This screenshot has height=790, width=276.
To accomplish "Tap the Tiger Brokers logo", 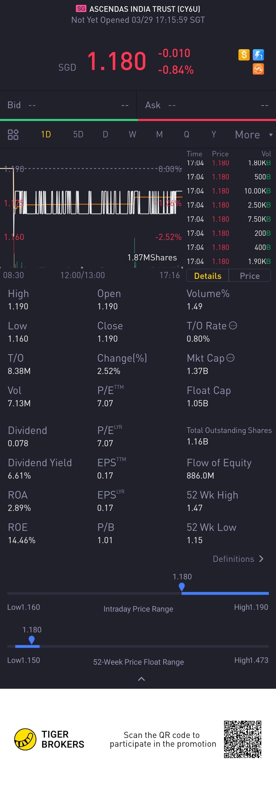I will tap(25, 739).
